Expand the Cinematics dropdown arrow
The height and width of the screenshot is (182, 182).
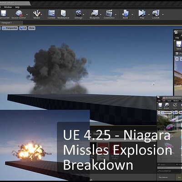click(116, 15)
